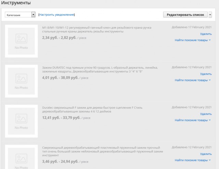Click Добавлено 17 February 2021 date

(x=192, y=27)
